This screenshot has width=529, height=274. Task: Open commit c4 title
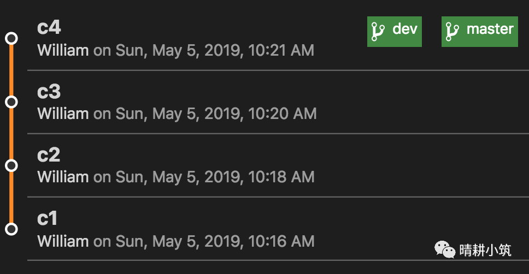click(49, 28)
